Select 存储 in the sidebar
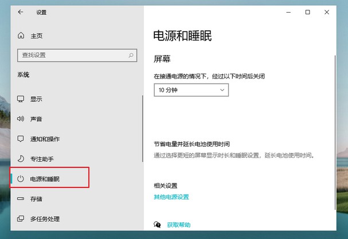 click(36, 199)
